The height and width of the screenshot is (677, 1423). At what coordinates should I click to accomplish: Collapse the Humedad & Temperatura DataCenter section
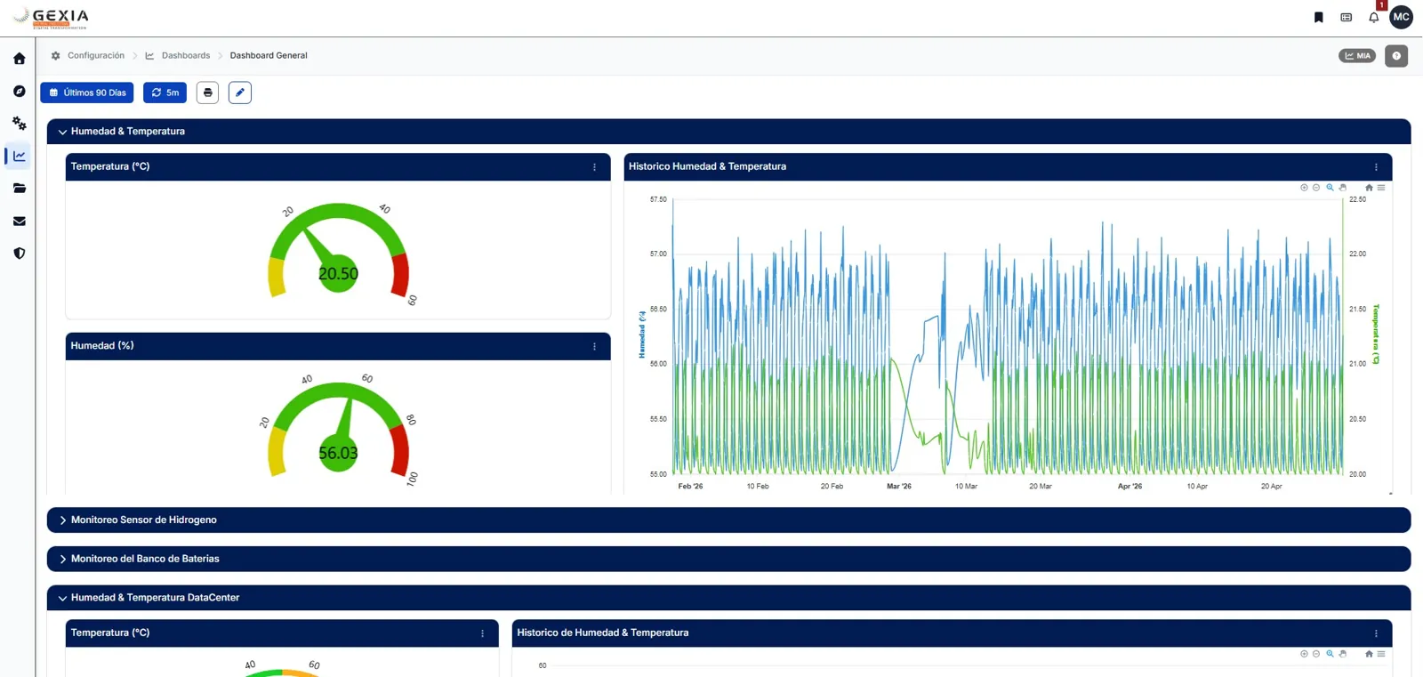[x=728, y=598]
